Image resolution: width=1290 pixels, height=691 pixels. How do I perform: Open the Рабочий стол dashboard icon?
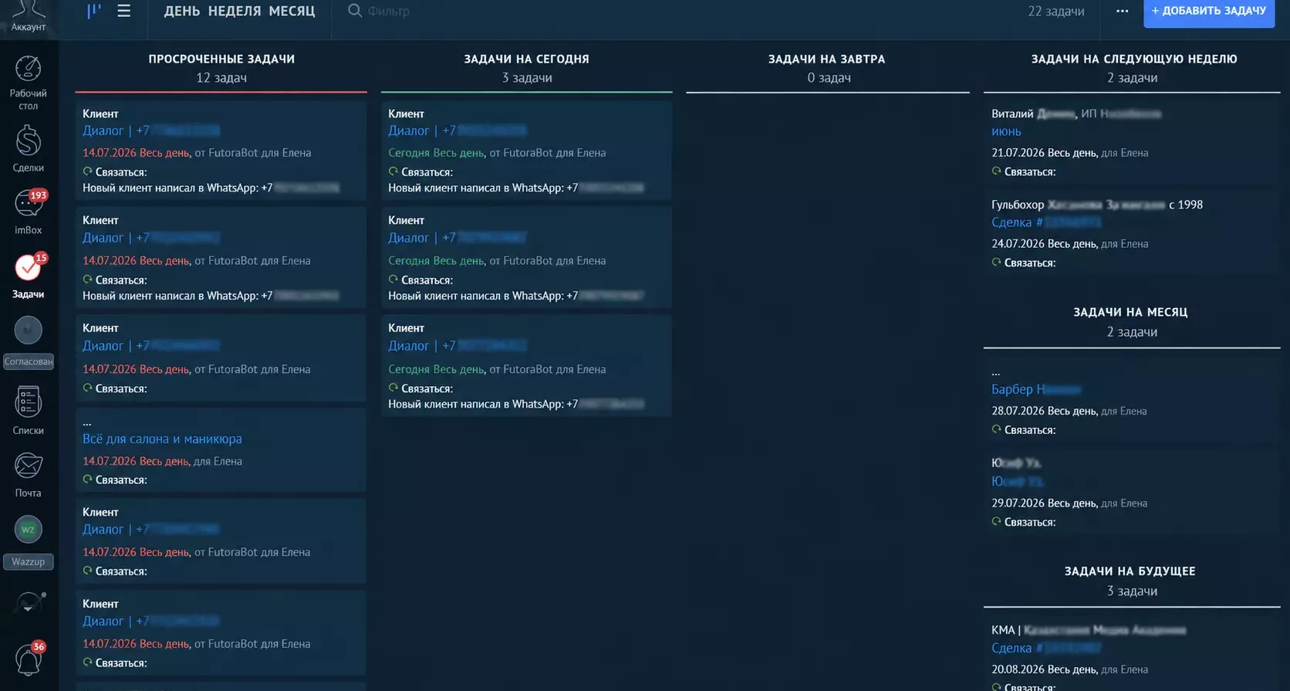point(28,83)
